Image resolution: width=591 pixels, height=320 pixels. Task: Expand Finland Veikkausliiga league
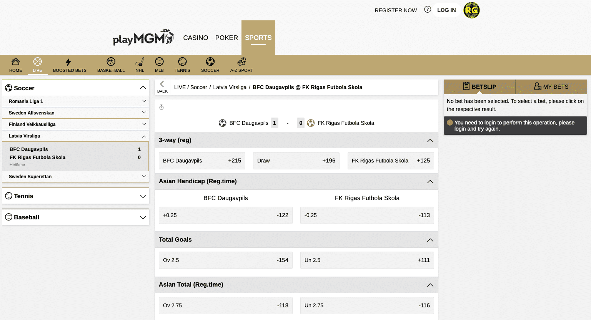pos(144,124)
